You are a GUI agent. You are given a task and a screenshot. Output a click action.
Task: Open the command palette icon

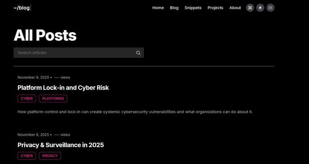click(250, 8)
